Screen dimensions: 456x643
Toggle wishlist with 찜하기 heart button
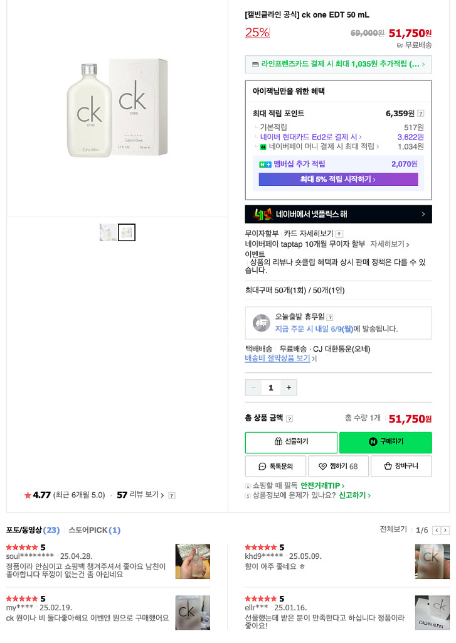tap(338, 466)
